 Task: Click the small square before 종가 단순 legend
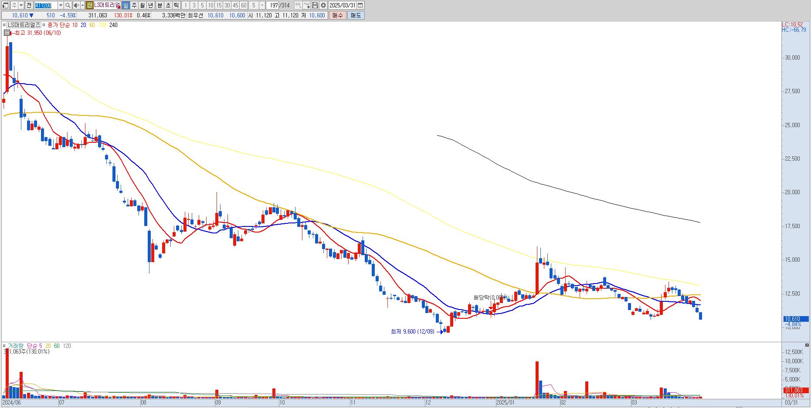[x=44, y=25]
